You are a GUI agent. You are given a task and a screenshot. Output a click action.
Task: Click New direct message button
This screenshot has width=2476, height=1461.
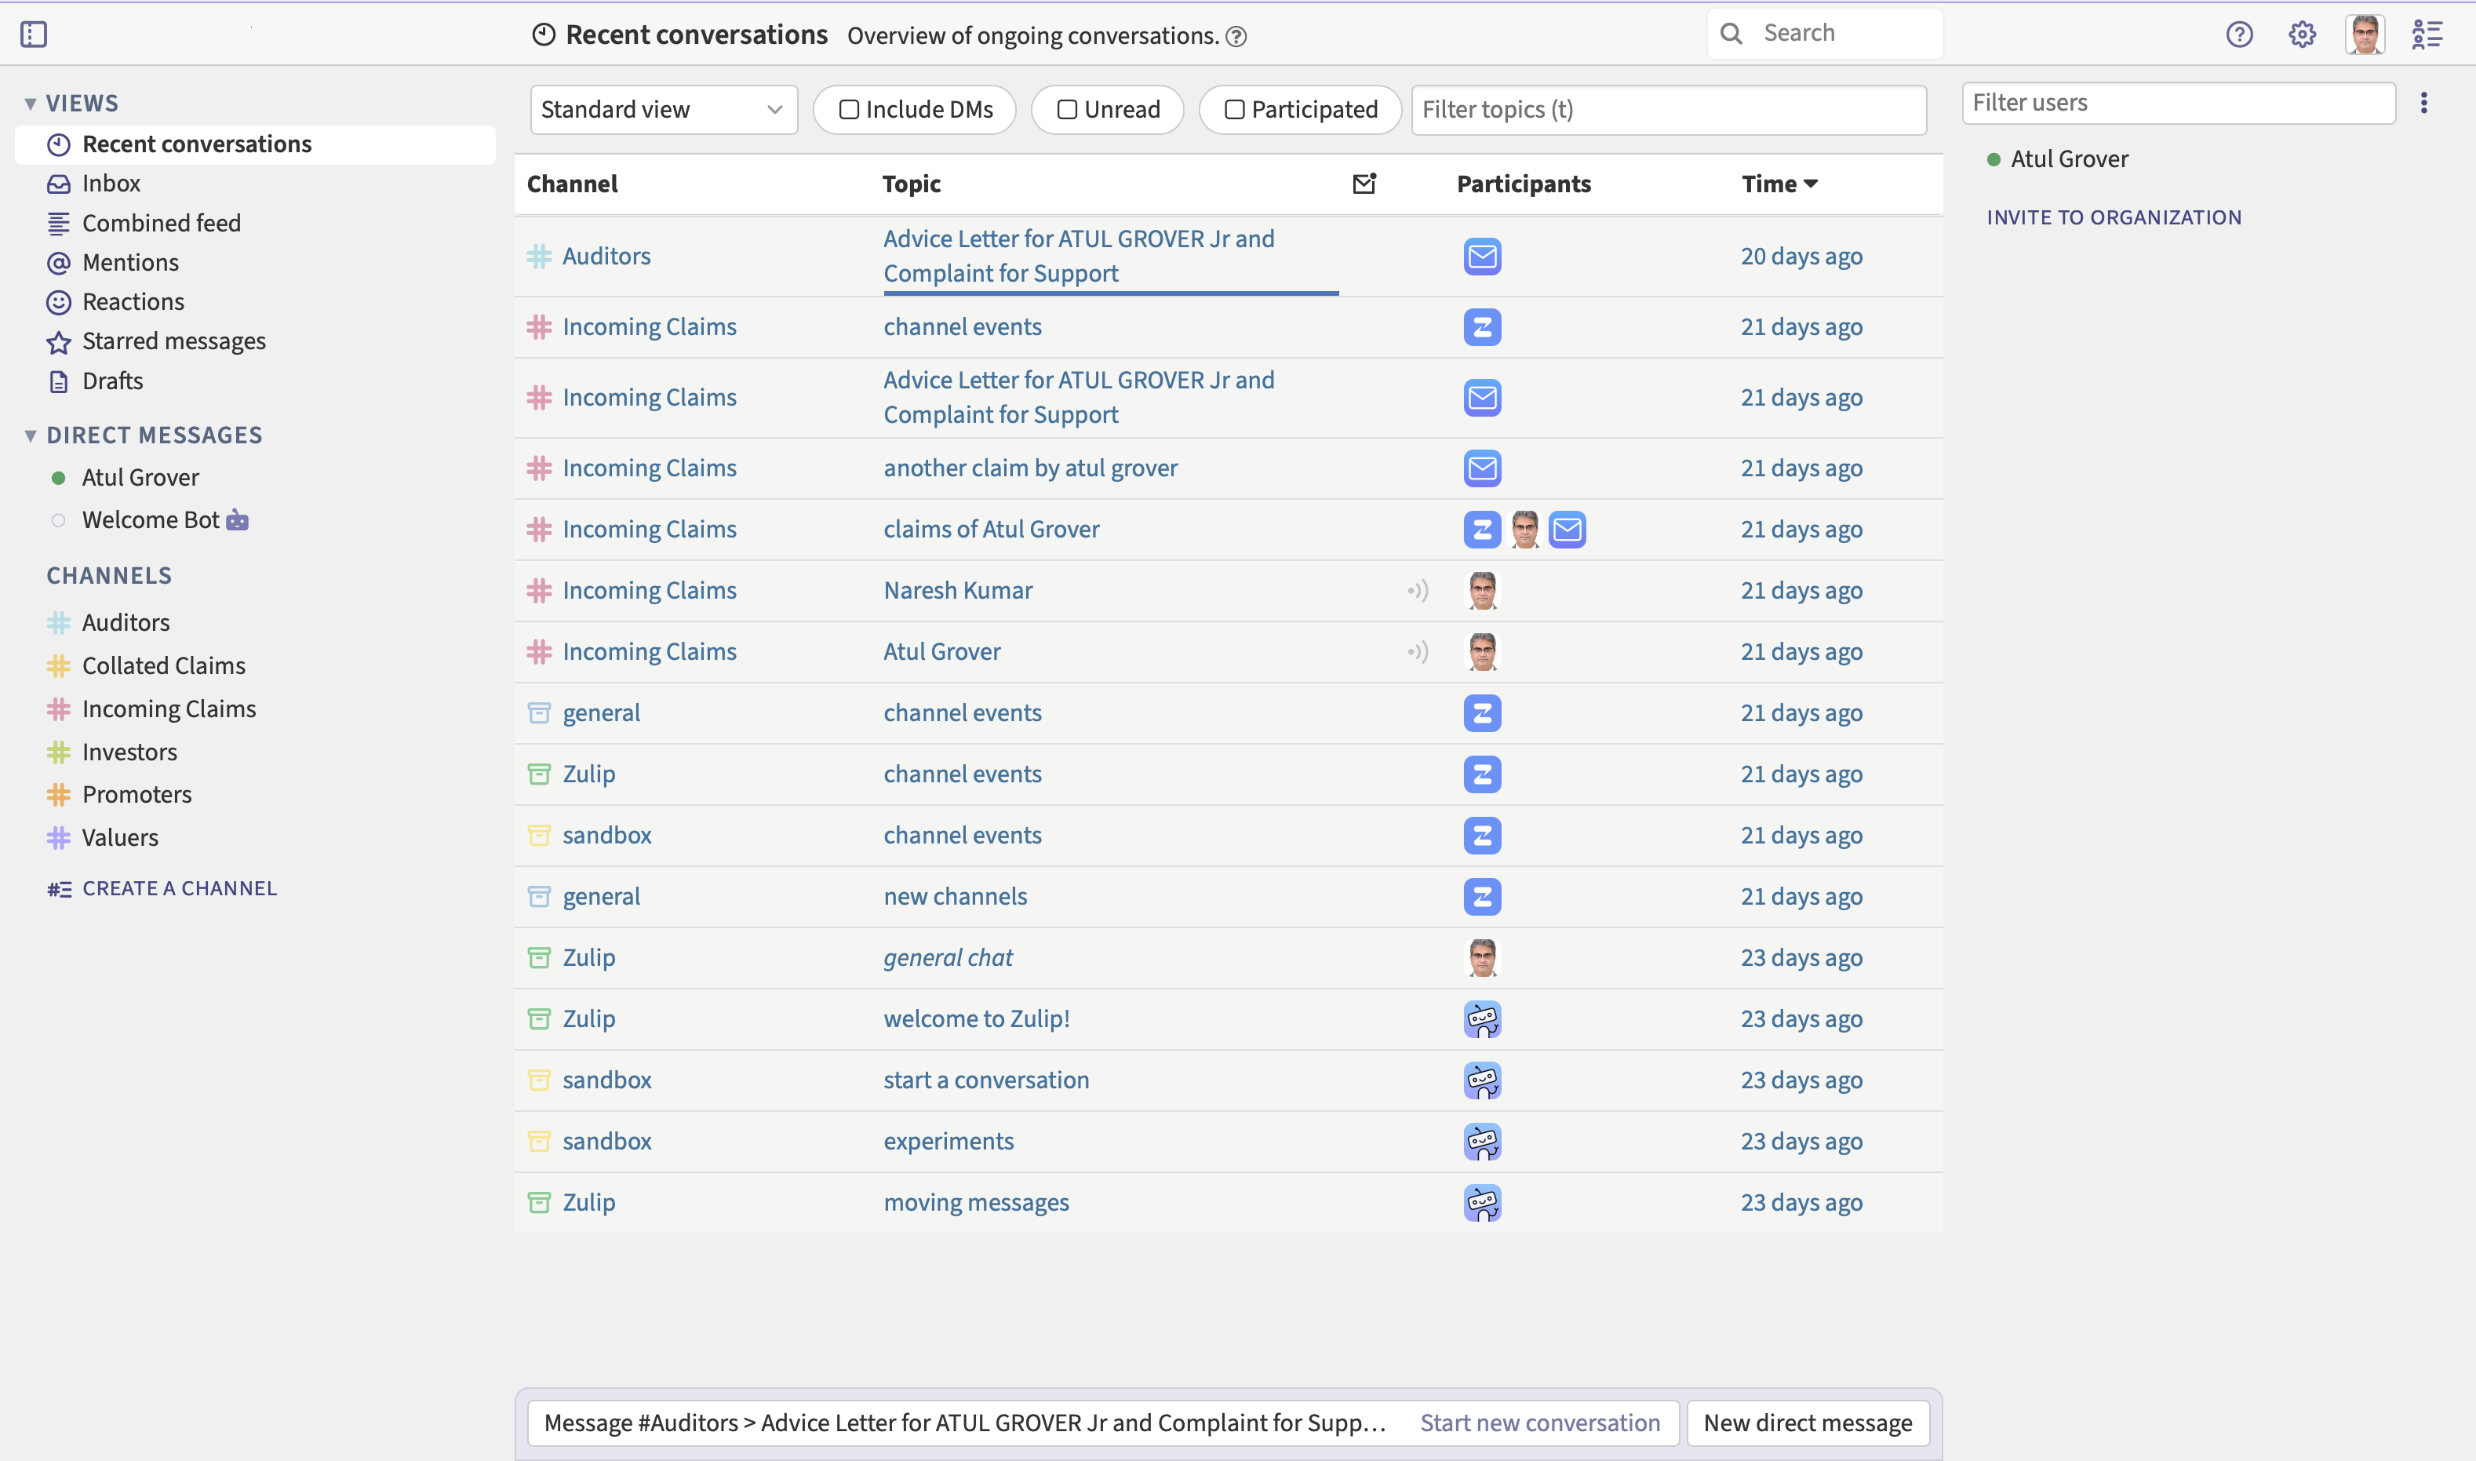pyautogui.click(x=1808, y=1423)
